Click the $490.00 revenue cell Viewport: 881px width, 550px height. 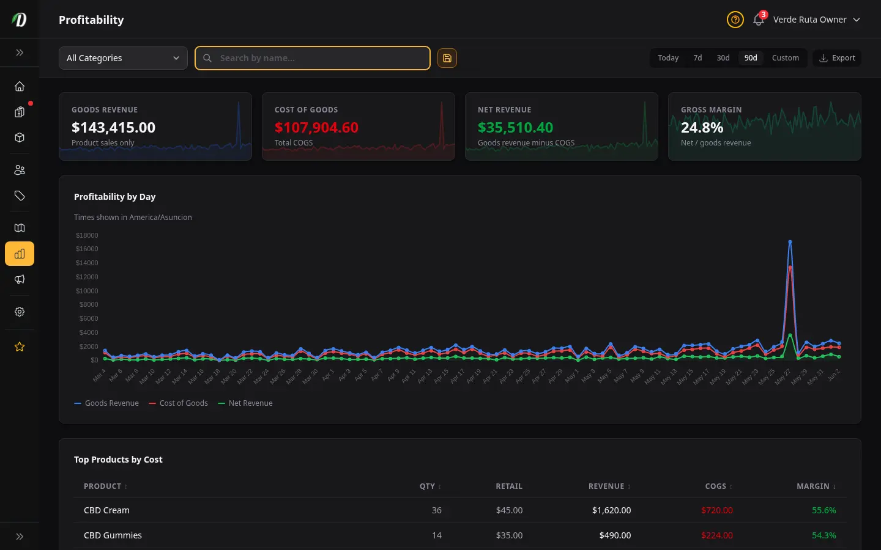tap(615, 535)
